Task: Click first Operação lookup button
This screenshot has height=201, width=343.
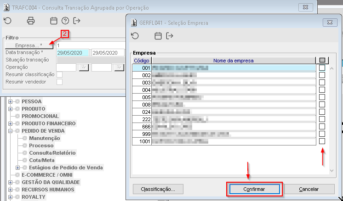Action: click(84, 67)
